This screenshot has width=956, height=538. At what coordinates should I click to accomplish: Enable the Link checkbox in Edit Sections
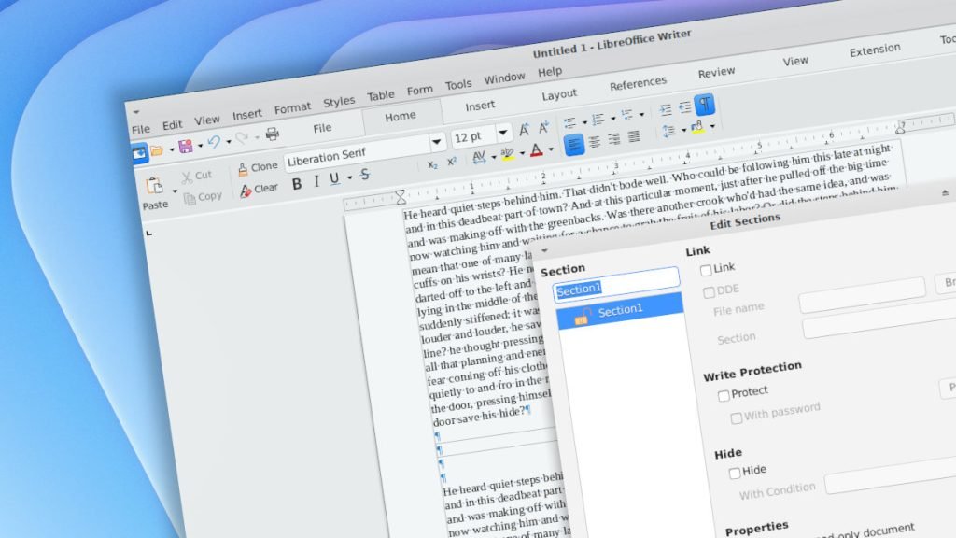[x=706, y=270]
